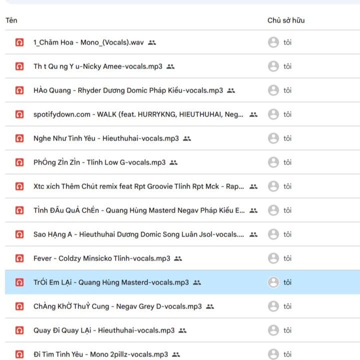Click audio icon beside Fever vocals file
The width and height of the screenshot is (360, 360).
(x=20, y=258)
